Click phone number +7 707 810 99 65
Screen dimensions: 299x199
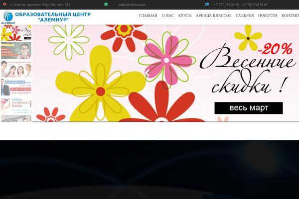[x=255, y=4]
